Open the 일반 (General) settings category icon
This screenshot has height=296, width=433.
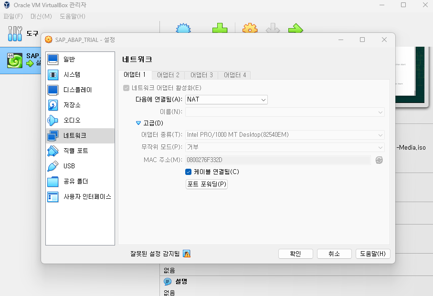tap(53, 59)
